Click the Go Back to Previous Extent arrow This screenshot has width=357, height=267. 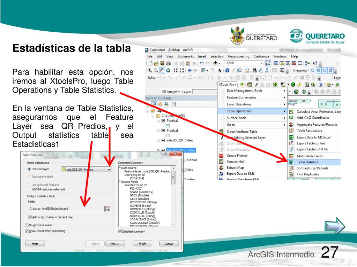point(189,70)
